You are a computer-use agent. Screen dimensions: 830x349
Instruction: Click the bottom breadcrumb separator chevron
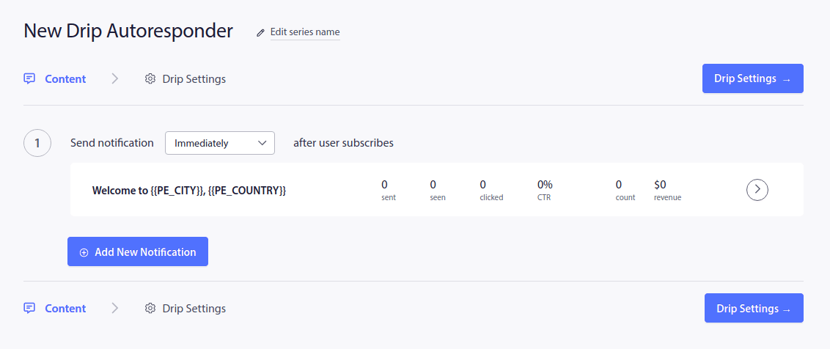point(115,308)
